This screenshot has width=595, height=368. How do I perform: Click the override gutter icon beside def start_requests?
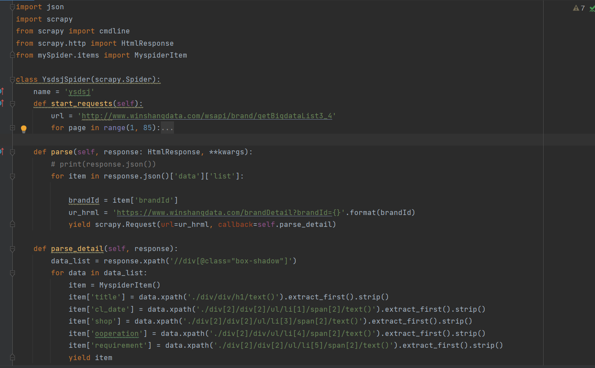(2, 104)
